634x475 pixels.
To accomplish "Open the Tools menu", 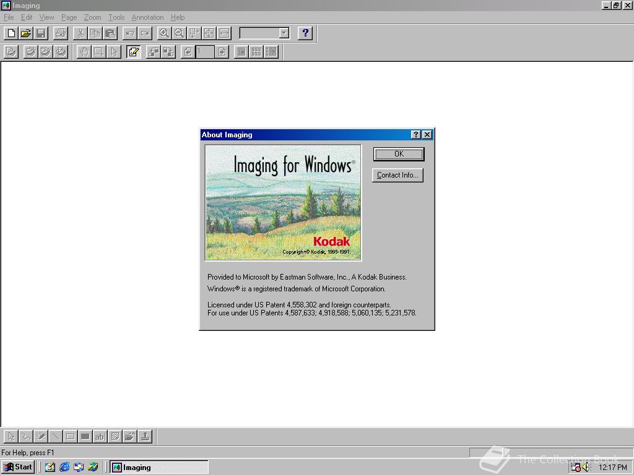I will pyautogui.click(x=116, y=17).
